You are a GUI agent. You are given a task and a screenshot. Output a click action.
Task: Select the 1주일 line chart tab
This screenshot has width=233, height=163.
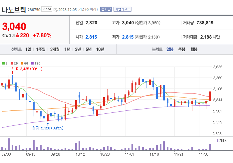41,49
